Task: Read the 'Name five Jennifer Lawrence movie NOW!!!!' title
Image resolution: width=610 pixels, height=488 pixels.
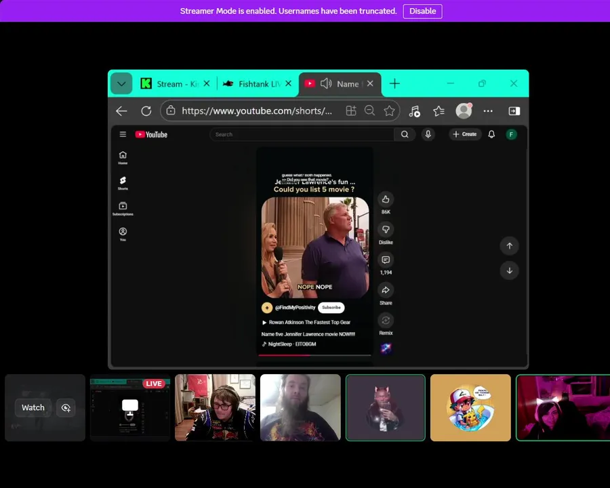Action: pyautogui.click(x=308, y=334)
